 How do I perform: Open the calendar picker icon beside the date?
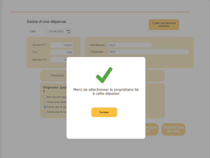pyautogui.click(x=68, y=32)
